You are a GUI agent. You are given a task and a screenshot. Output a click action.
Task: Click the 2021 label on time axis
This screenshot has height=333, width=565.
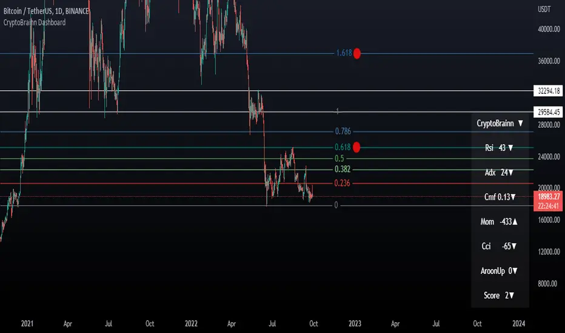27,324
